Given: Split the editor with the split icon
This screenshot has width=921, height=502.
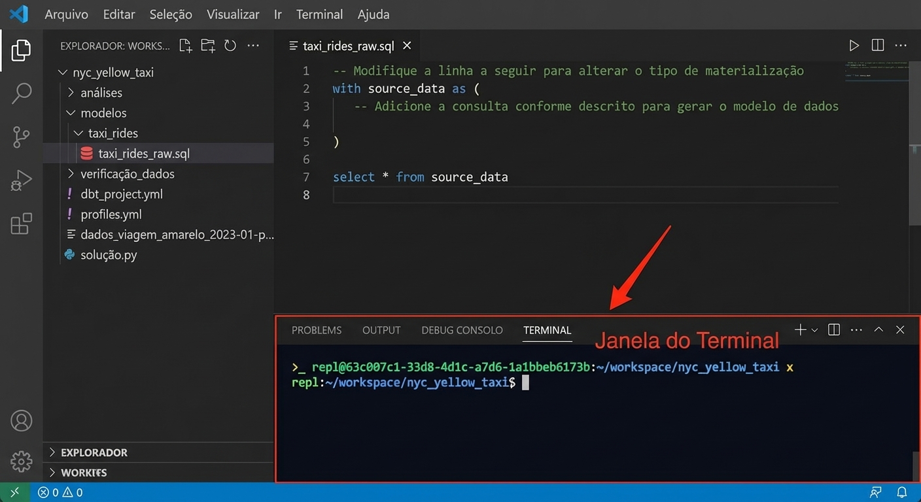Looking at the screenshot, I should [878, 46].
